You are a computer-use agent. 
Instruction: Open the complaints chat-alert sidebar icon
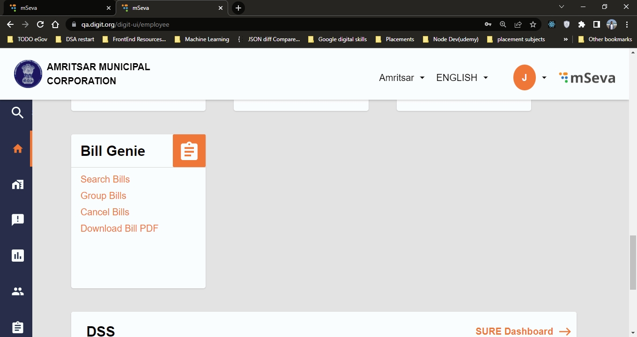click(x=18, y=220)
